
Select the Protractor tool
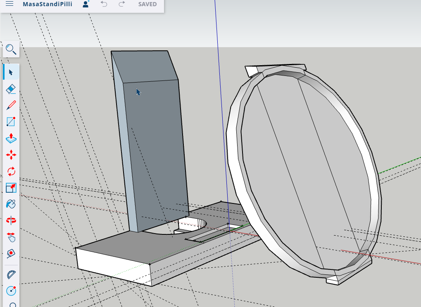click(x=11, y=274)
